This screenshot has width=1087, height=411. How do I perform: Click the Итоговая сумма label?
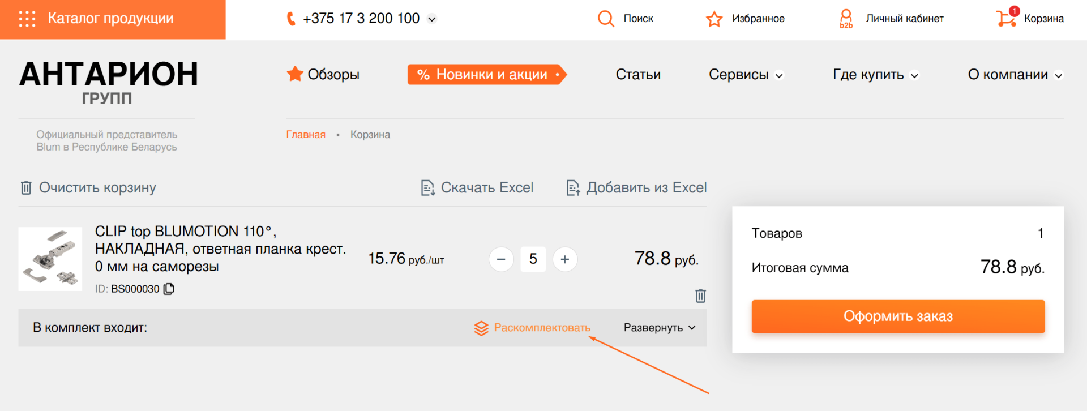pos(800,268)
